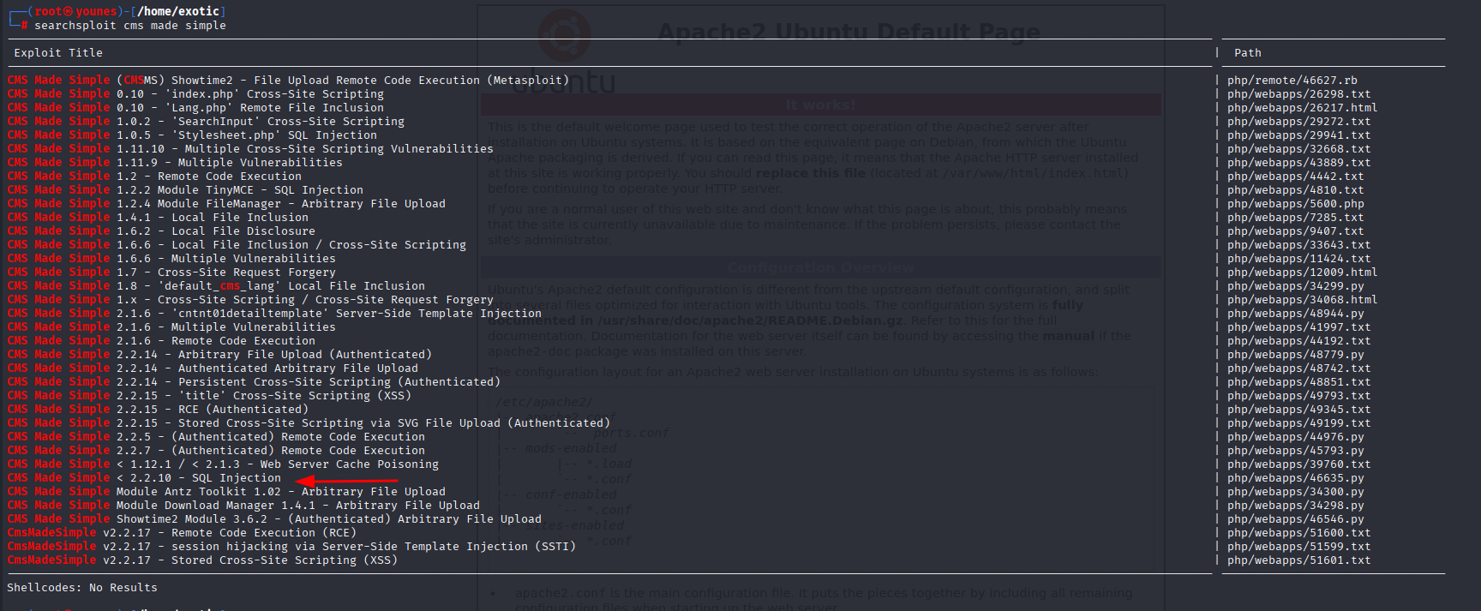Select the Module Download Manager 1.4.1 row
The image size is (1481, 611).
pos(243,506)
